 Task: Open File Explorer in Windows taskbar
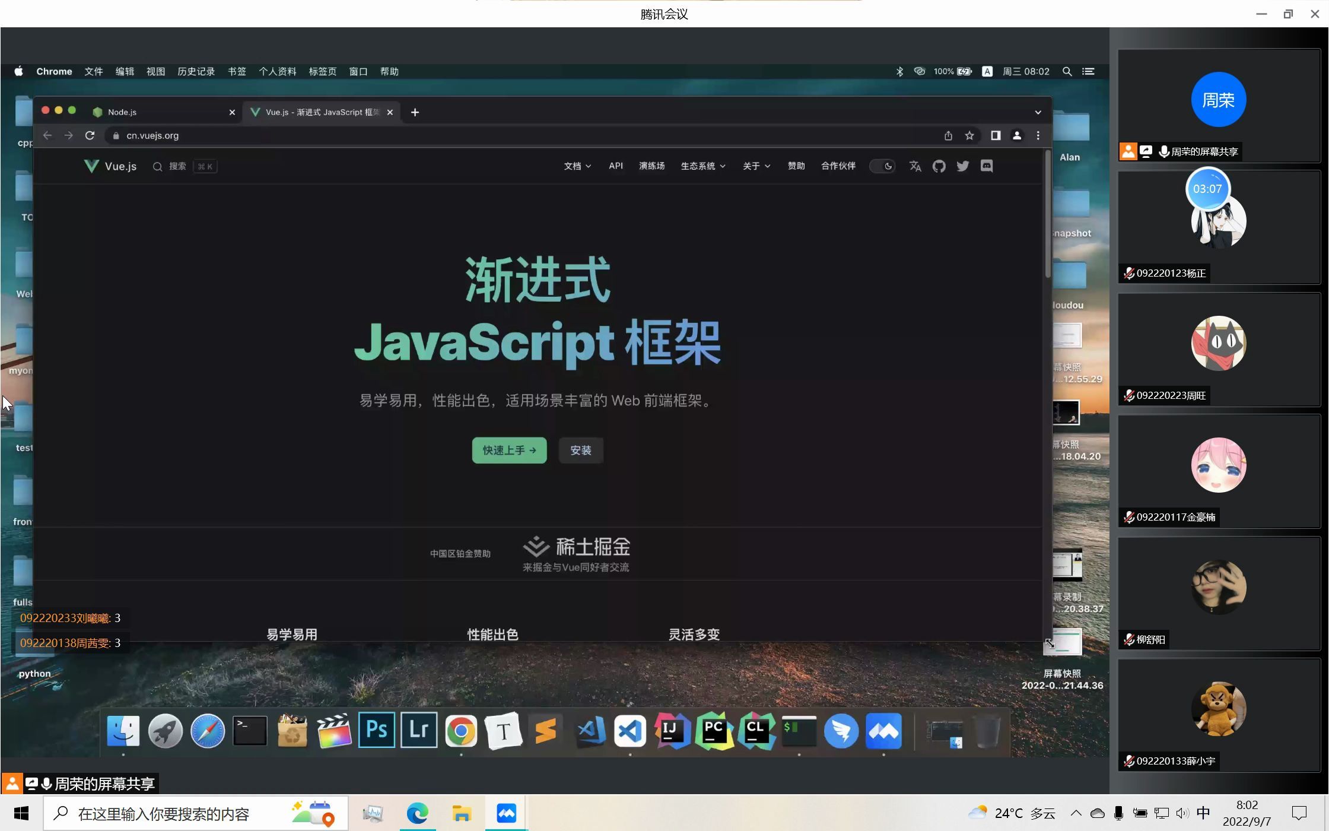pyautogui.click(x=462, y=813)
